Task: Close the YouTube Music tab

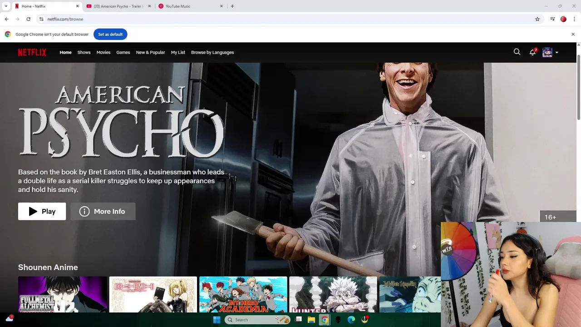Action: [x=222, y=6]
